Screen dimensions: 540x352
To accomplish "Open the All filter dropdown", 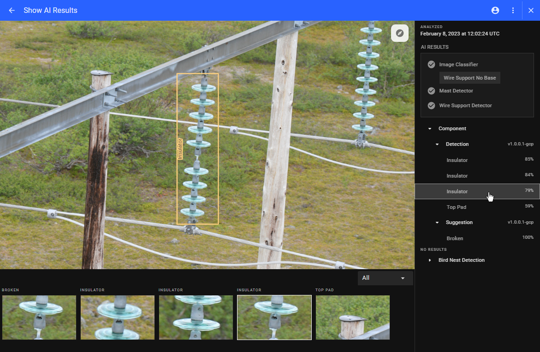I will pos(385,278).
